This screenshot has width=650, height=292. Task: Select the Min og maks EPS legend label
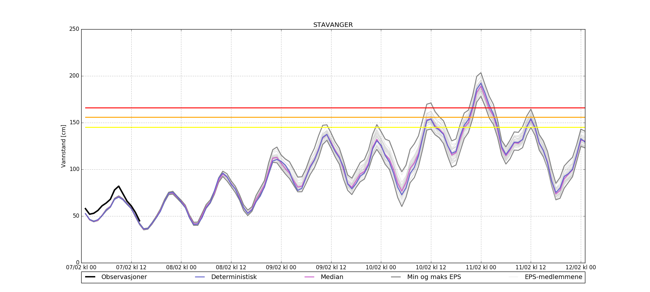(434, 277)
